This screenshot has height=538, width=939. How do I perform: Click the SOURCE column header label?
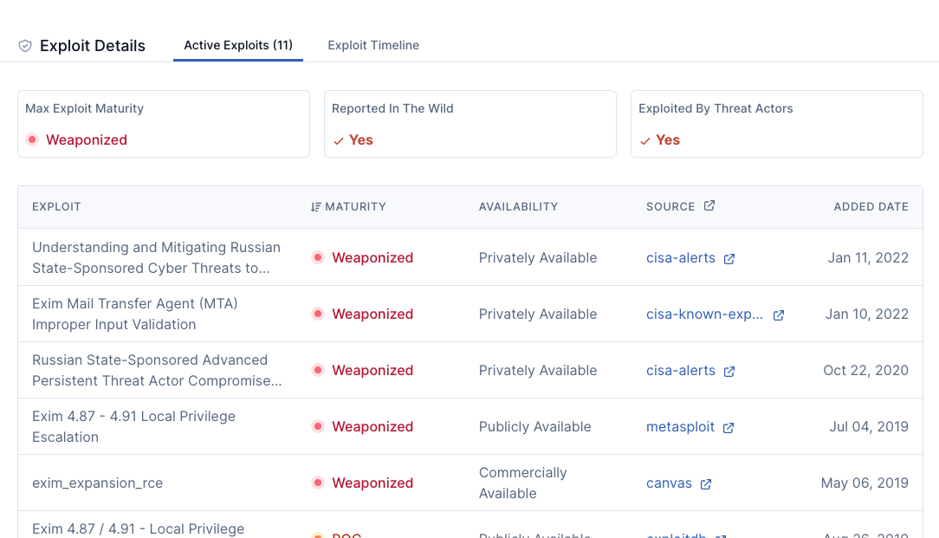click(x=670, y=207)
